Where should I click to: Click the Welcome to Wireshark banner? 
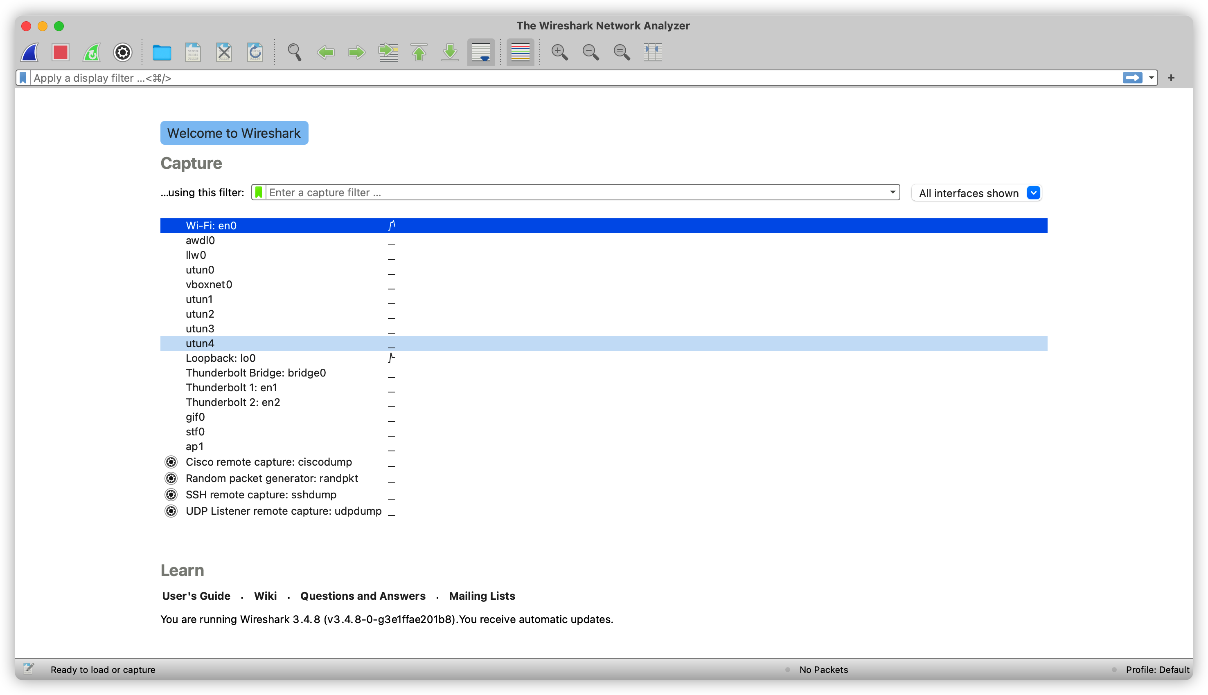234,133
